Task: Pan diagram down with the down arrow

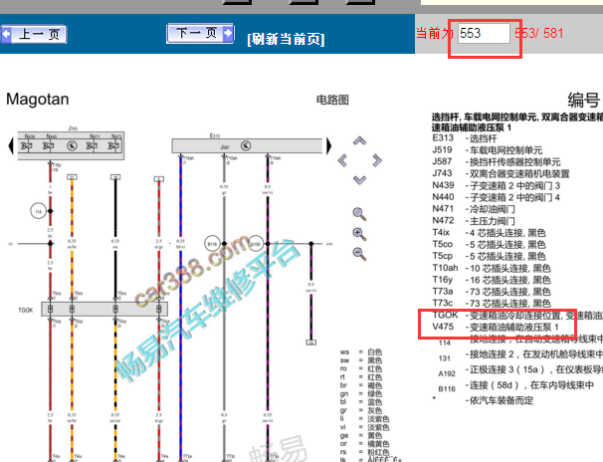Action: click(x=359, y=179)
